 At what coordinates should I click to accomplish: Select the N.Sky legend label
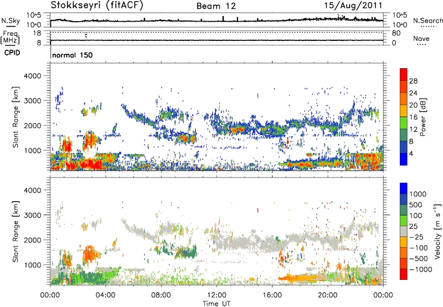[11, 21]
